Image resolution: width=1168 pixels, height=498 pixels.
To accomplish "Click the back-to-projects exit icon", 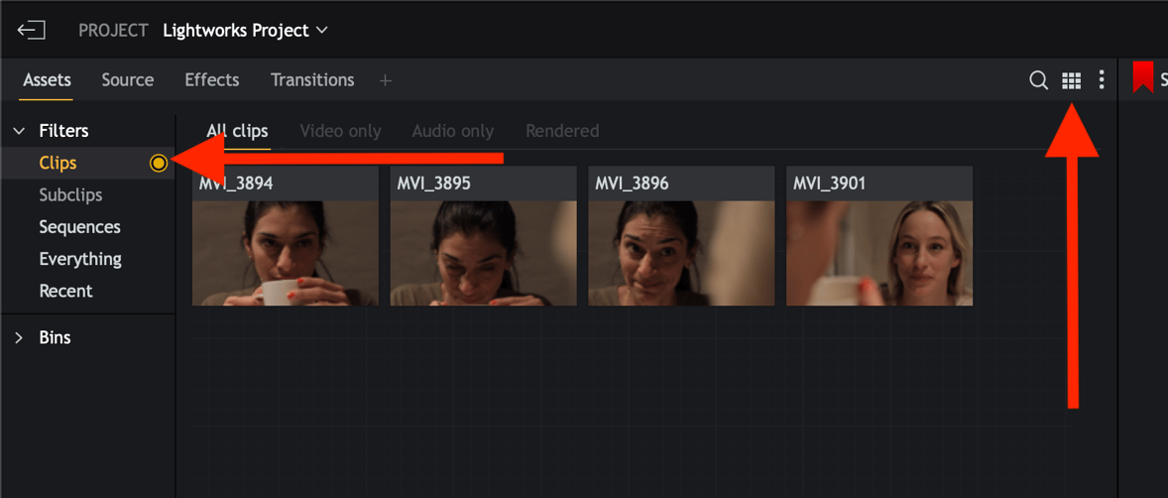I will click(31, 30).
